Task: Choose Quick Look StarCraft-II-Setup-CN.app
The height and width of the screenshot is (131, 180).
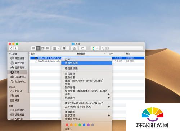Action: coord(87,91)
